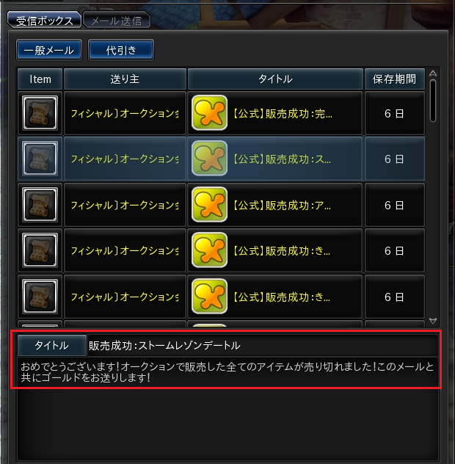Open the メール送信 tab
The image size is (455, 464).
pyautogui.click(x=117, y=21)
